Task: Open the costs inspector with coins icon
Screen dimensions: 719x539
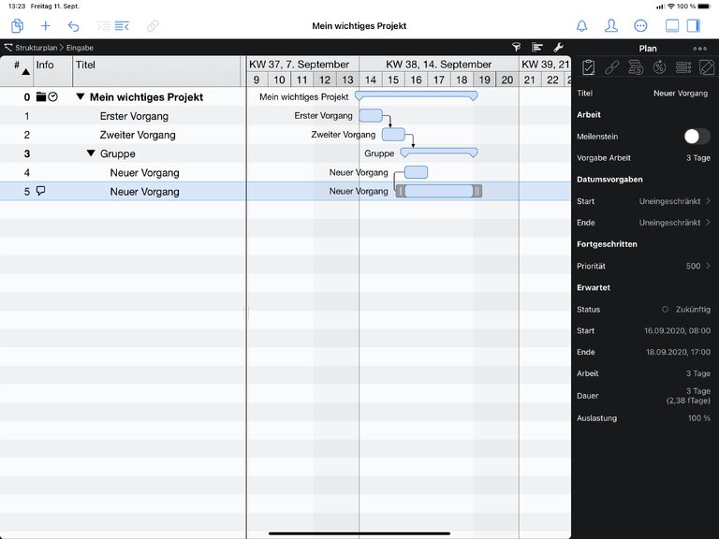Action: point(636,67)
